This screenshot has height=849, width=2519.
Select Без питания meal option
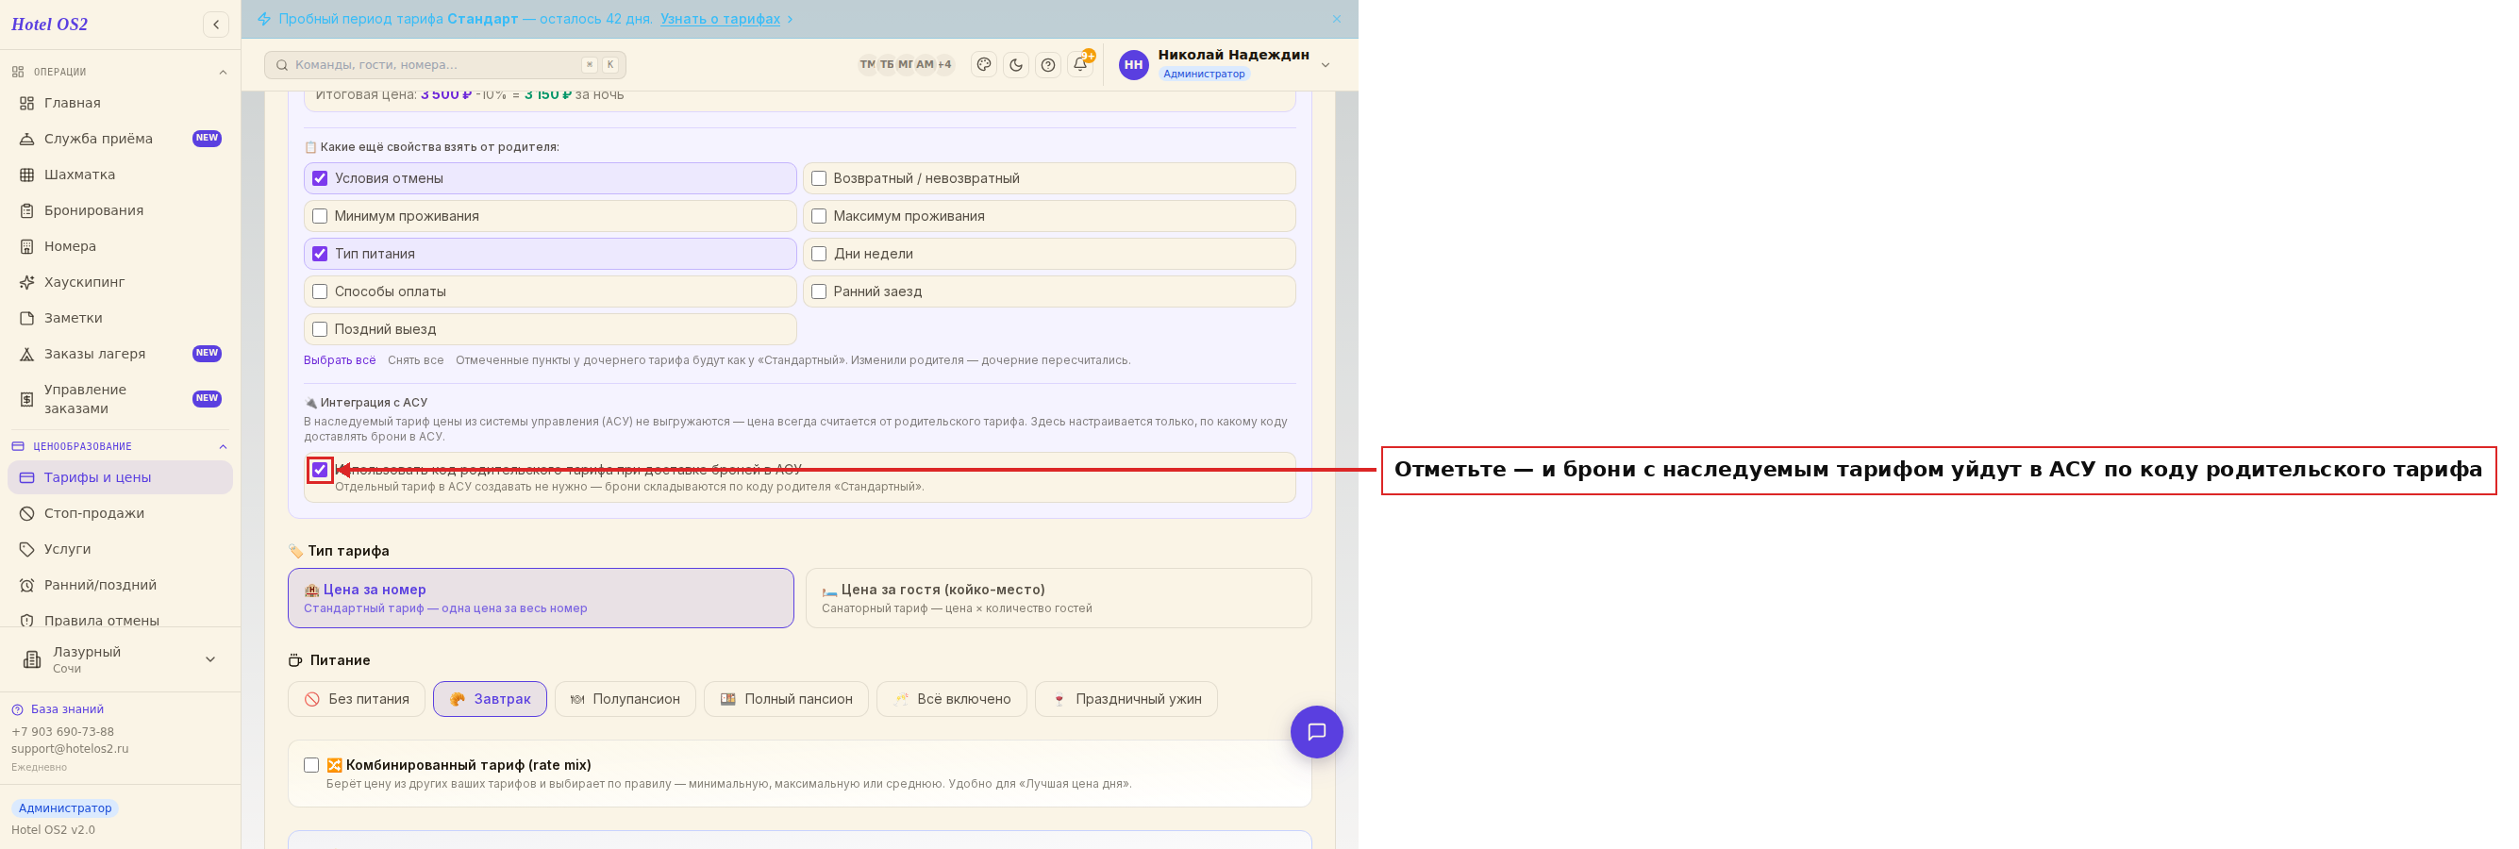[357, 699]
